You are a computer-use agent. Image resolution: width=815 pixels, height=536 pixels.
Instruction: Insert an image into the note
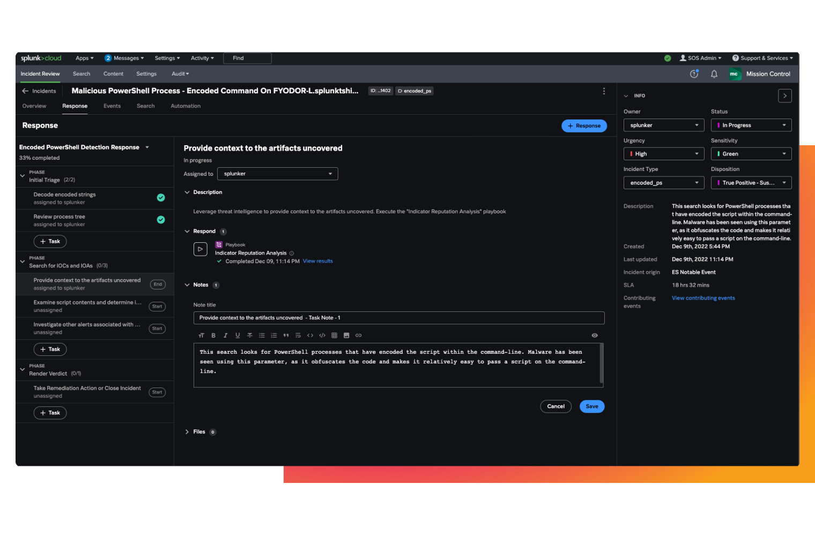[x=346, y=335]
